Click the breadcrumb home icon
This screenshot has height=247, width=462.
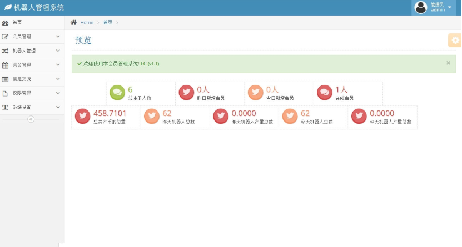click(73, 22)
